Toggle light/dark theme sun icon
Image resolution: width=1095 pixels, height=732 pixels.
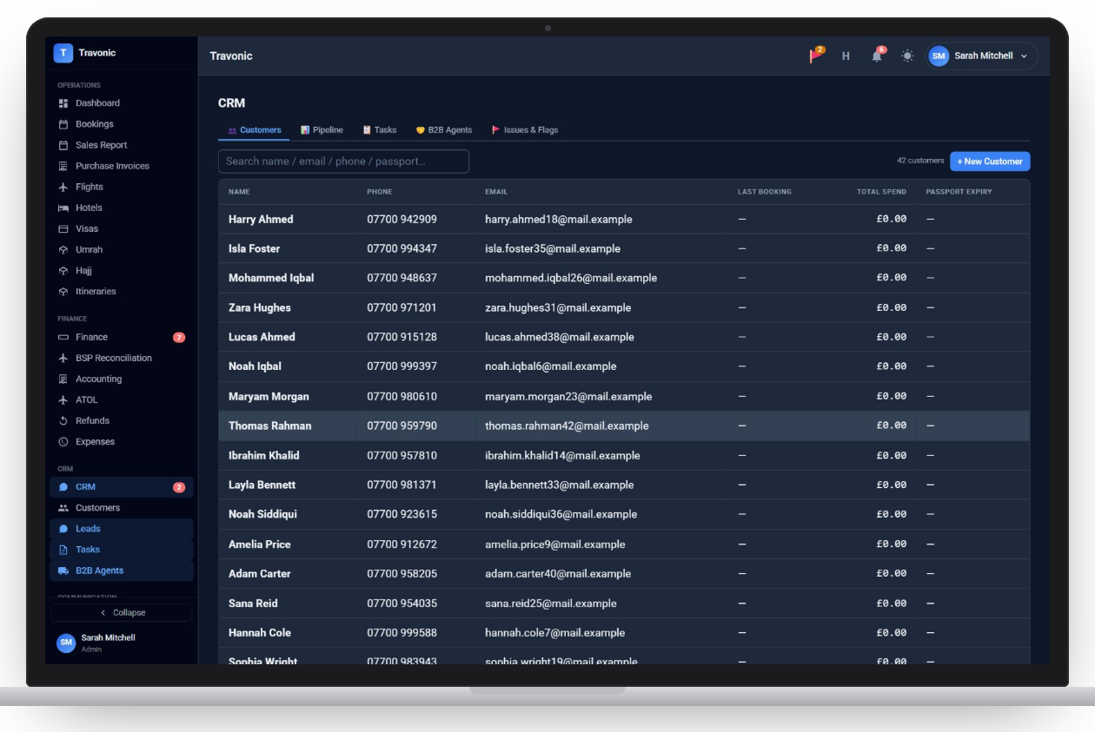click(907, 56)
